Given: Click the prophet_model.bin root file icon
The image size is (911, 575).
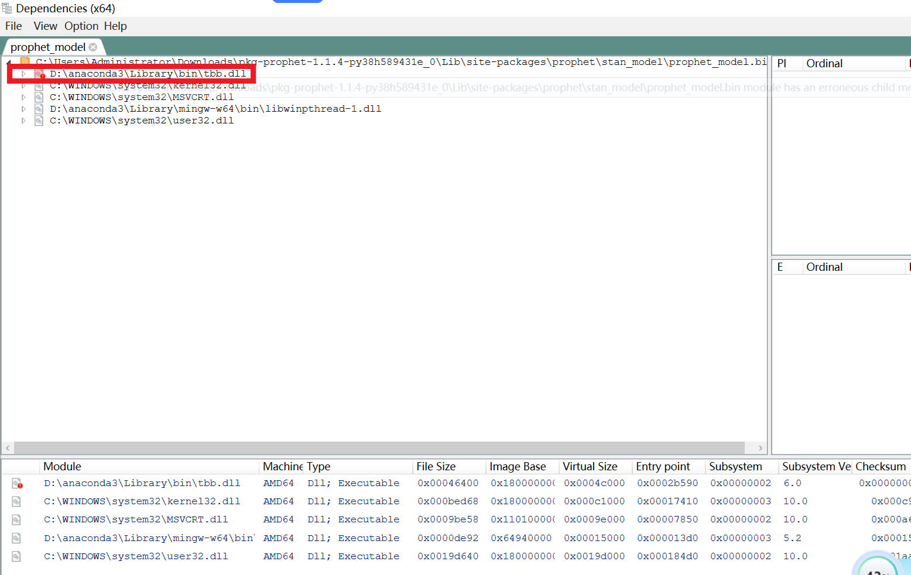Looking at the screenshot, I should [23, 61].
